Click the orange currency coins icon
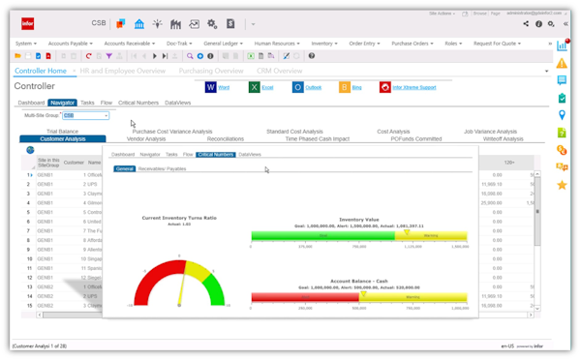The height and width of the screenshot is (360, 581). (562, 150)
